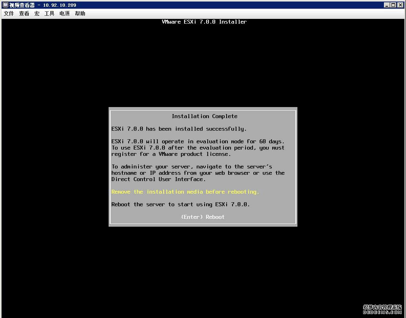Image resolution: width=406 pixels, height=318 pixels.
Task: Click the yellow installation media warning line
Action: point(185,192)
